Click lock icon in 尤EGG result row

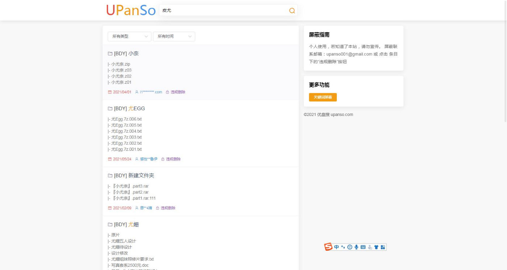(163, 159)
